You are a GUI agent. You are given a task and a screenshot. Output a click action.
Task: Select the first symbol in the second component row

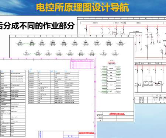click(26, 54)
